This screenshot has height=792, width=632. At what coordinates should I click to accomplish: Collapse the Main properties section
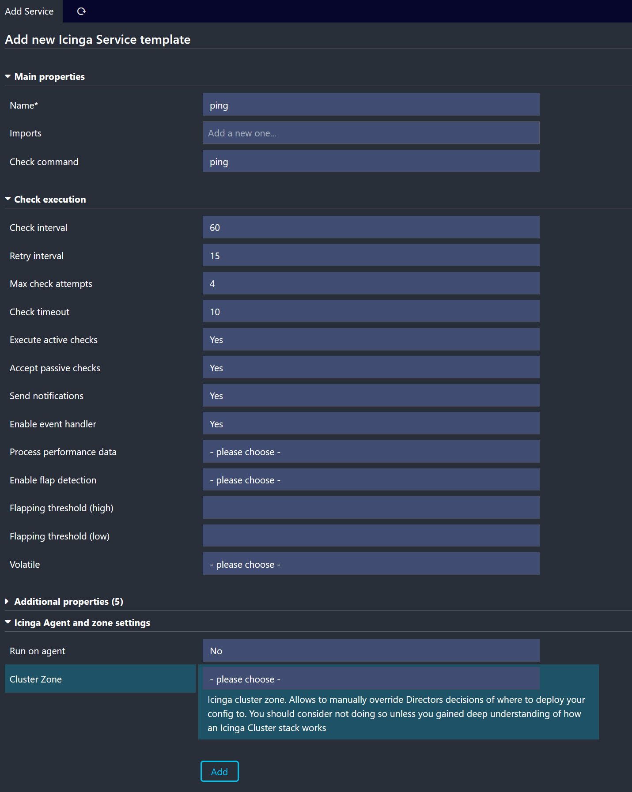(x=49, y=77)
